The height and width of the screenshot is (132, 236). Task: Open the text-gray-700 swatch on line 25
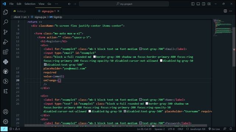pyautogui.click(x=140, y=99)
